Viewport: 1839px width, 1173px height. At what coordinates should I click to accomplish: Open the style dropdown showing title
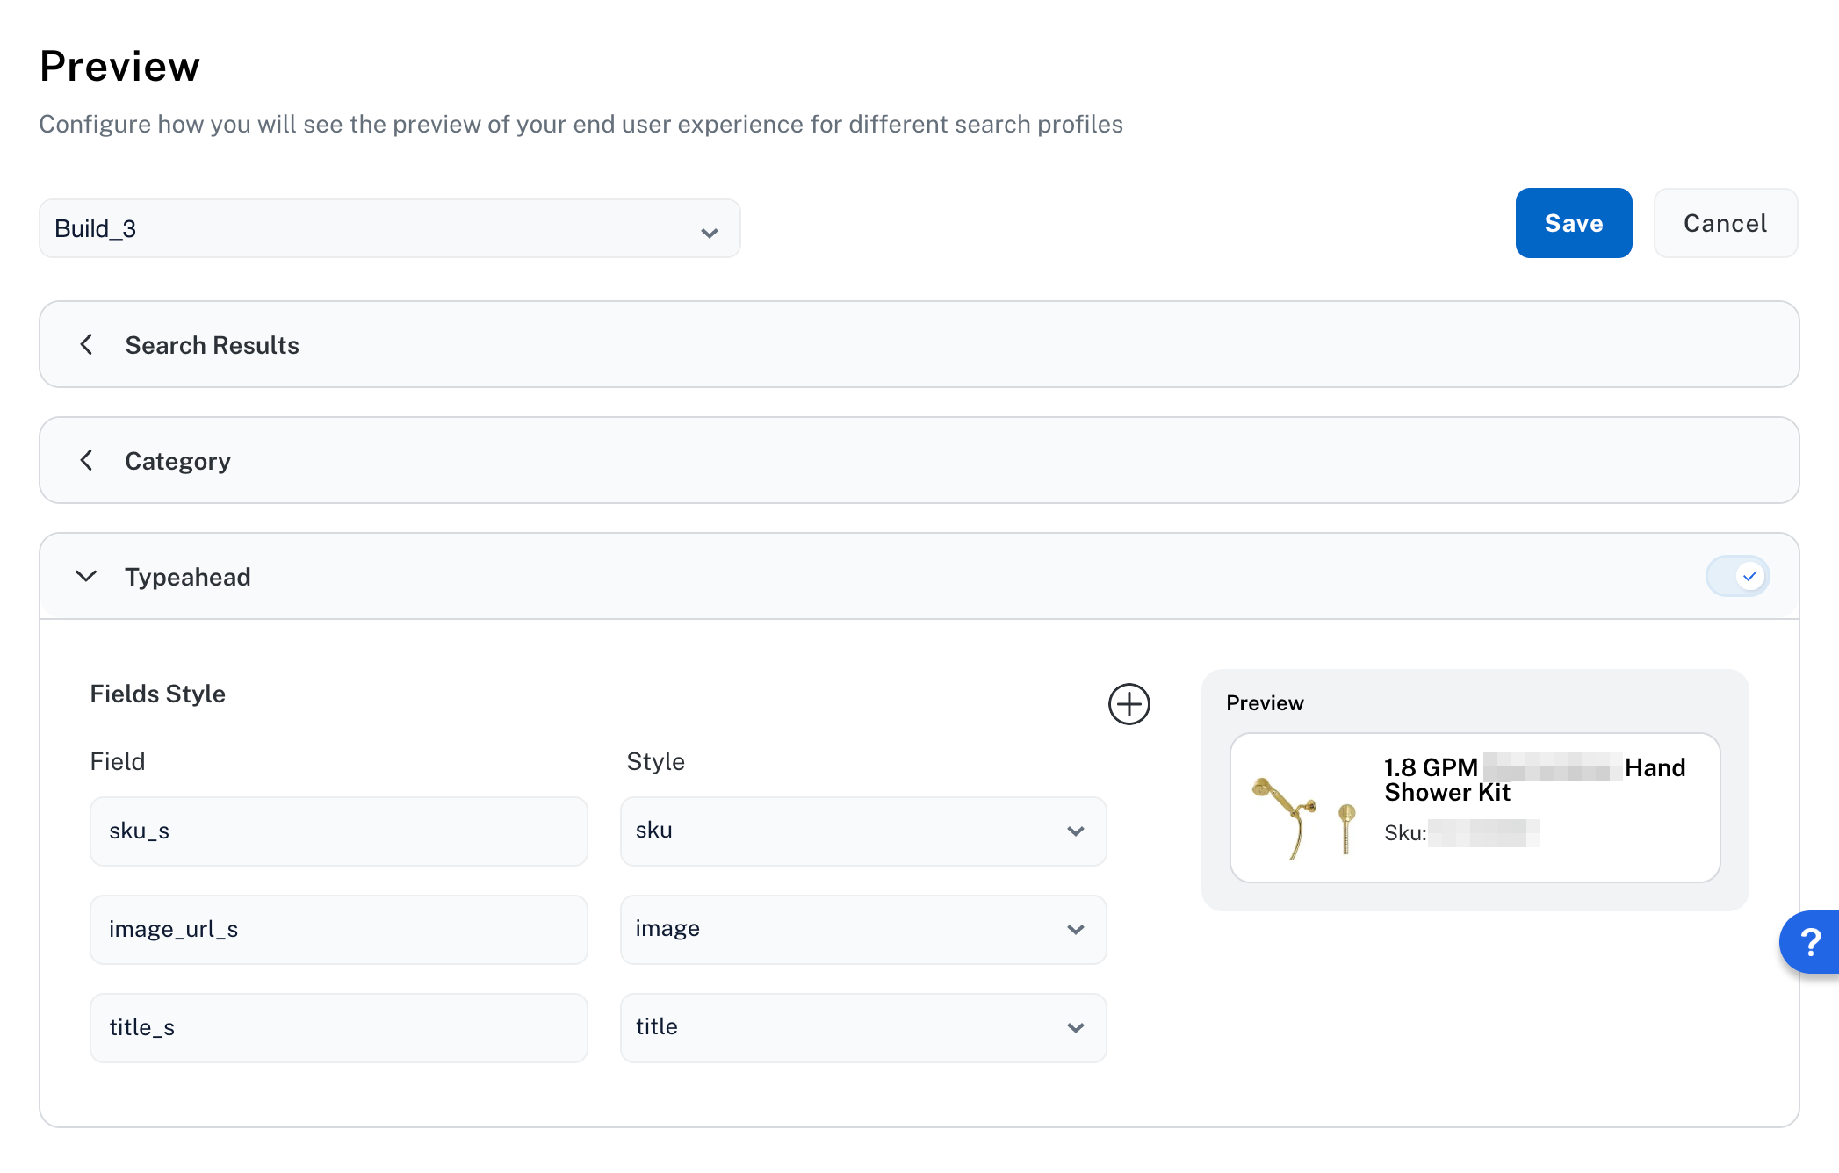coord(863,1027)
